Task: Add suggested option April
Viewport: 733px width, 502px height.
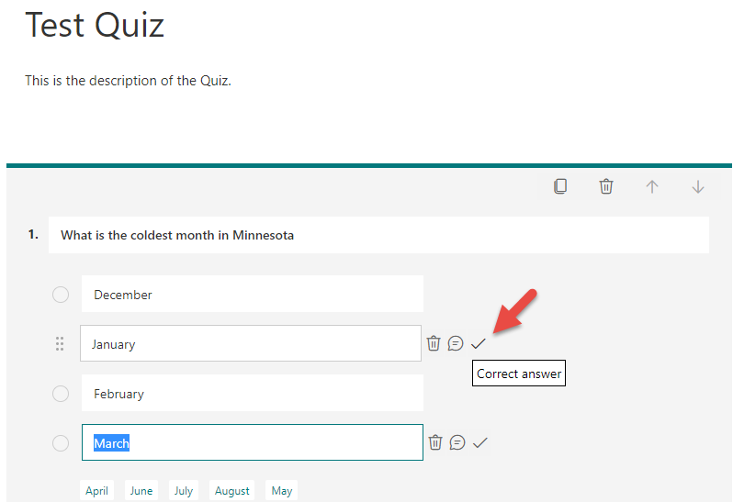Action: click(97, 491)
